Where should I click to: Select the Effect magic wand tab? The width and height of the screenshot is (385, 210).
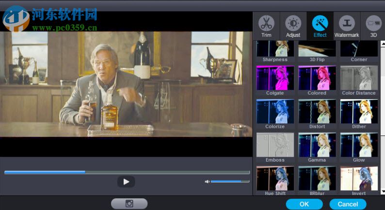[x=320, y=26]
